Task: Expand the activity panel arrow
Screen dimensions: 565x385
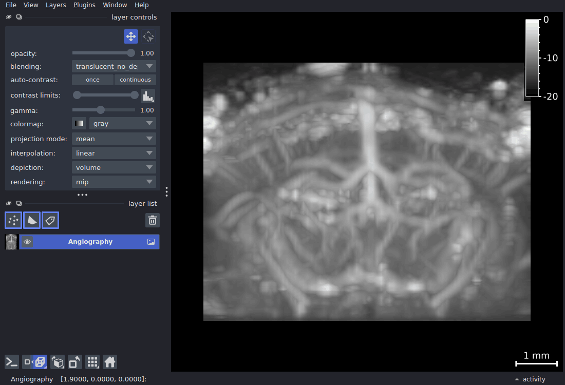Action: (517, 379)
